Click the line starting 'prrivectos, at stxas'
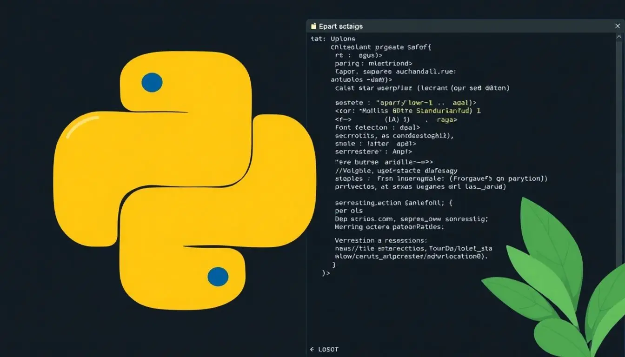 [420, 187]
